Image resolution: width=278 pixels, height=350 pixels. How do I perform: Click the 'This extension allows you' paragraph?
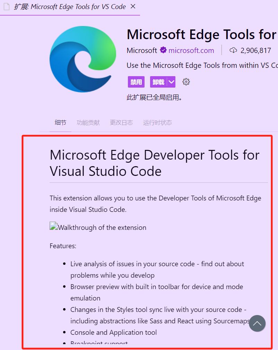pyautogui.click(x=155, y=204)
